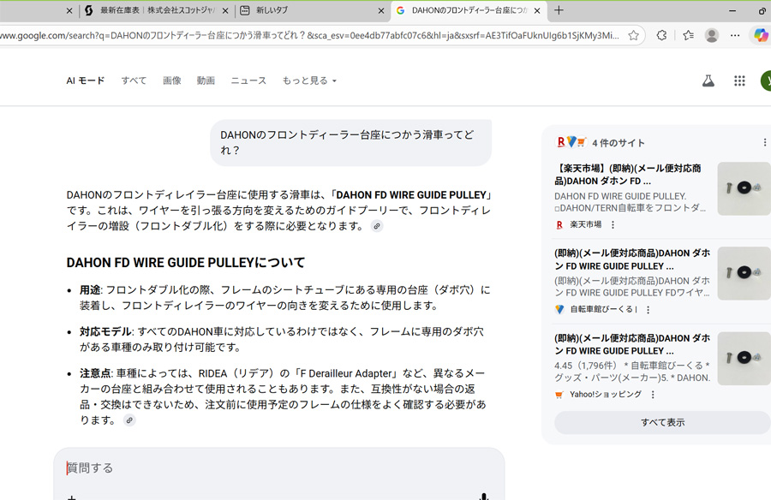Bookmark this page with the star icon
The image size is (771, 500).
tap(633, 36)
